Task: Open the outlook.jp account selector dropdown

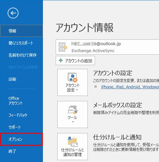Action: click(107, 47)
